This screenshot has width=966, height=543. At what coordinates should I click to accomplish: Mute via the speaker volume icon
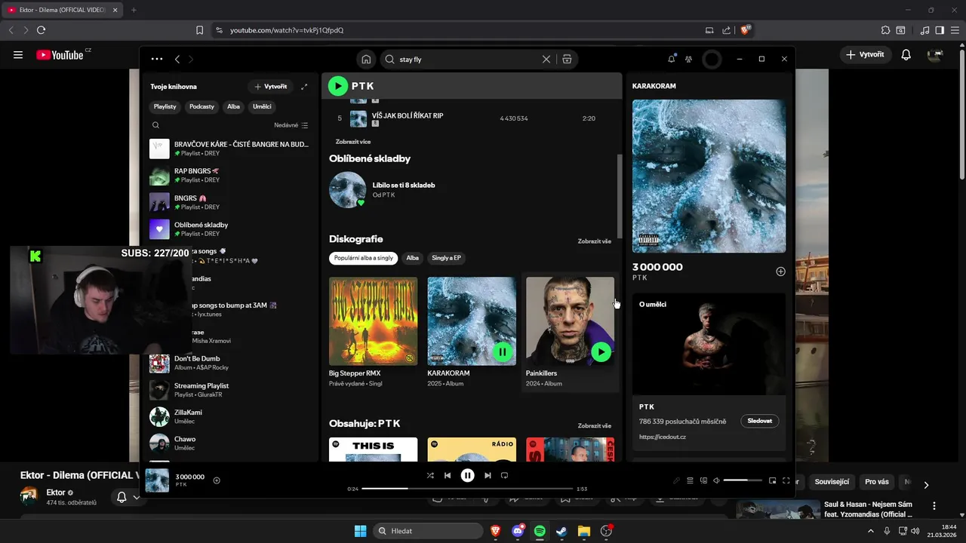click(x=716, y=480)
